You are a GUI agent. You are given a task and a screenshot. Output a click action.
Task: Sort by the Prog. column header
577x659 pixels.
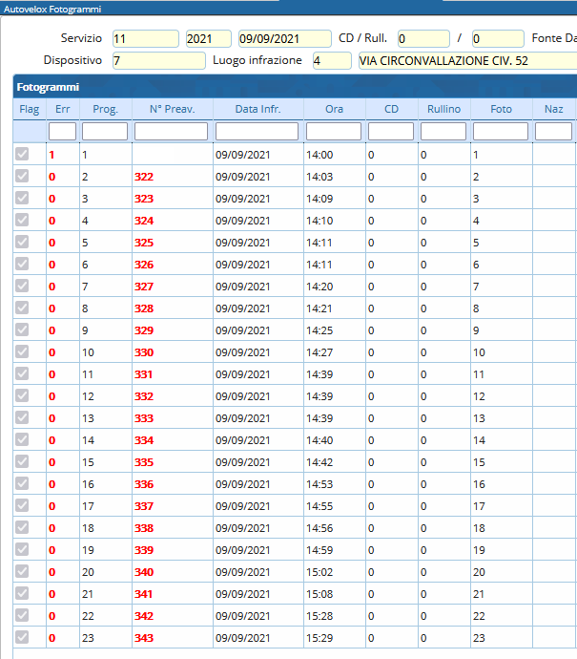pyautogui.click(x=105, y=109)
